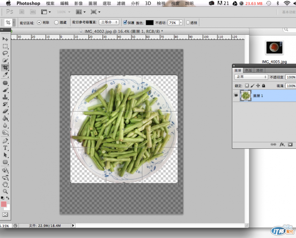Click the shield color black swatch
The width and height of the screenshot is (296, 238).
pyautogui.click(x=149, y=23)
